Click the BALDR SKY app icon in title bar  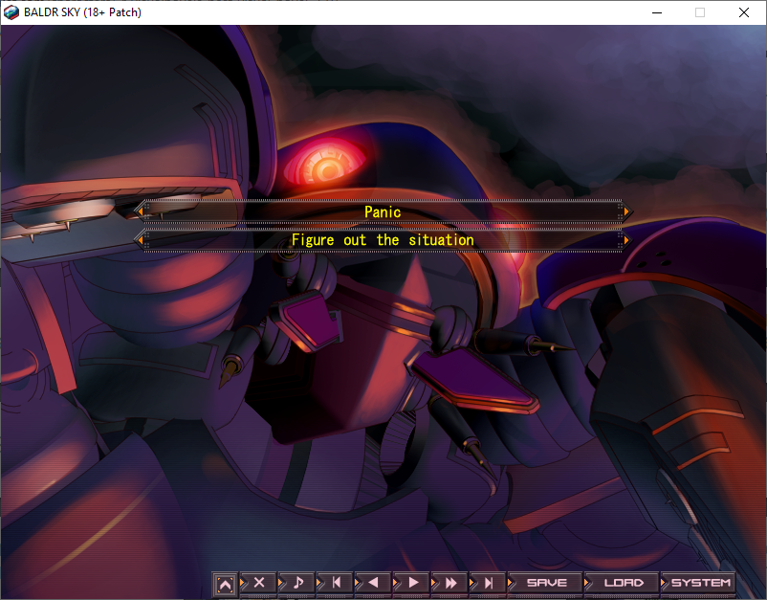[x=11, y=12]
